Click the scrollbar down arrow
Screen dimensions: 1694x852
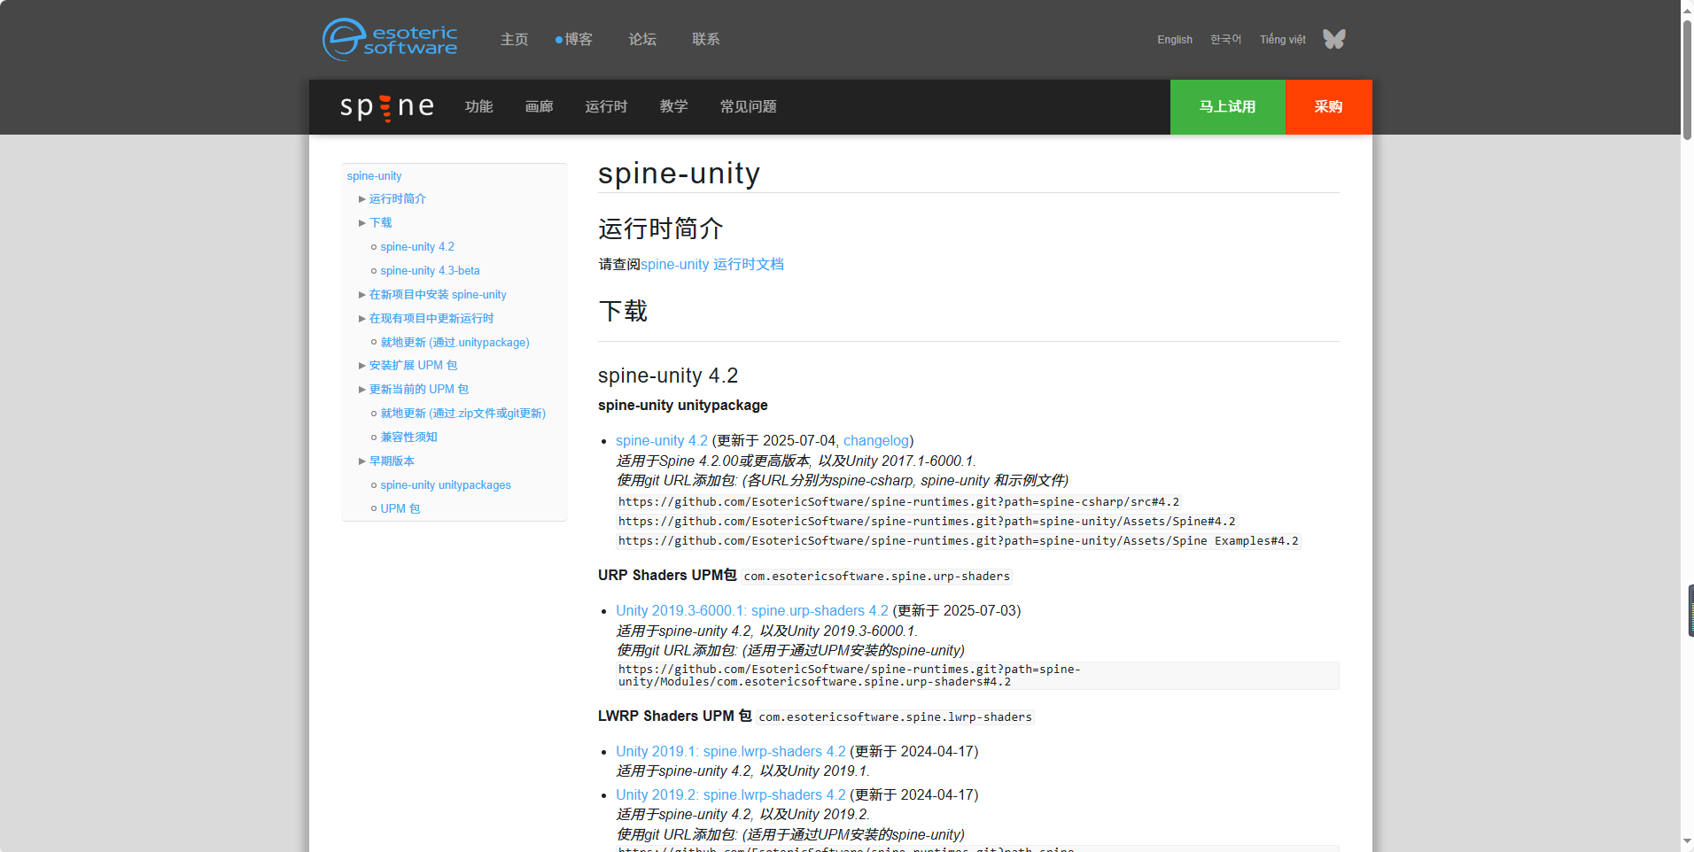tap(1687, 842)
